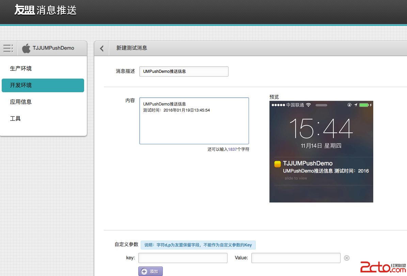Screen dimensions: 407x276
Task: Click the custom parameter Value input field
Action: 296,258
